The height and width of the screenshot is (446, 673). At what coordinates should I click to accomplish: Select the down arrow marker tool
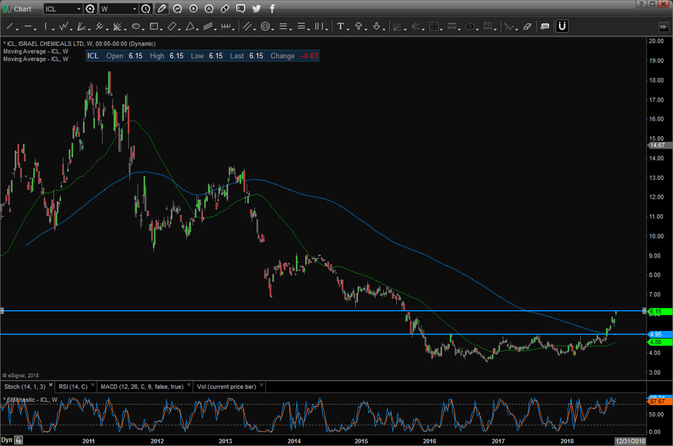(x=376, y=27)
